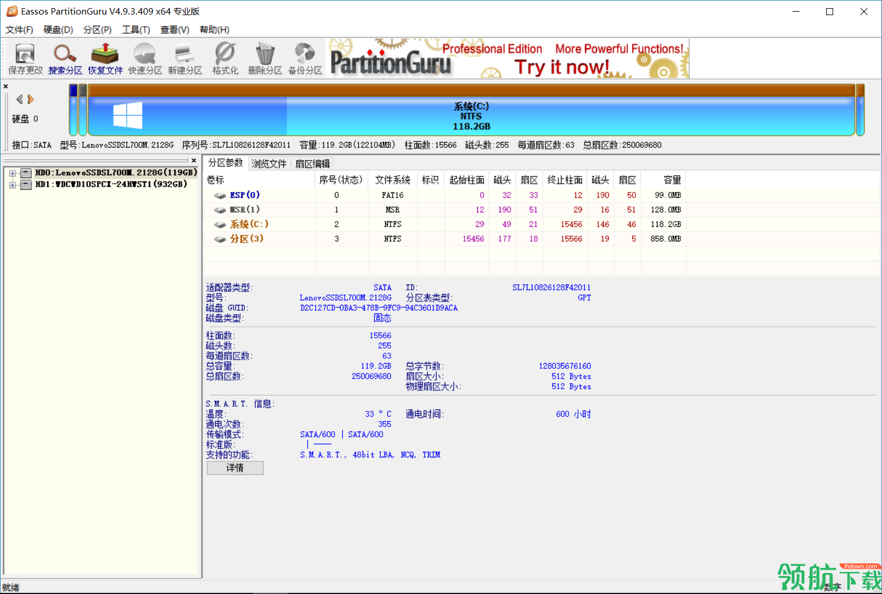Switch to the 浏览文件 tab
Image resolution: width=882 pixels, height=594 pixels.
[269, 164]
